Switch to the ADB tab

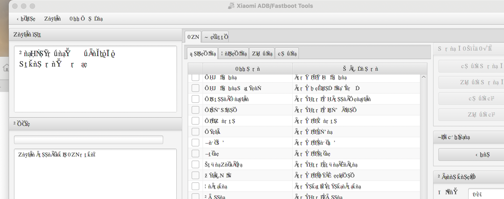point(193,37)
